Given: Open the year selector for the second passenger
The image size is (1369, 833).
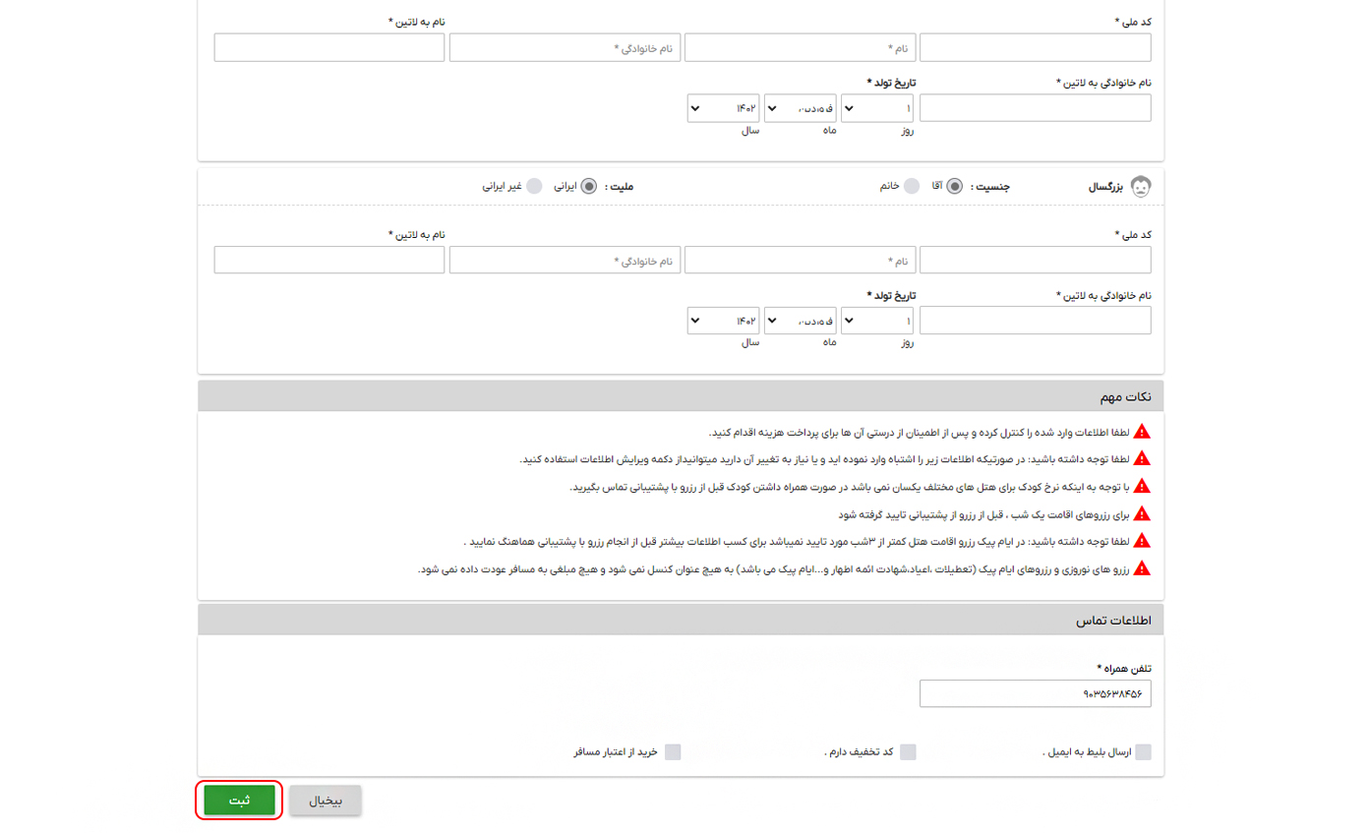Looking at the screenshot, I should click(x=723, y=320).
